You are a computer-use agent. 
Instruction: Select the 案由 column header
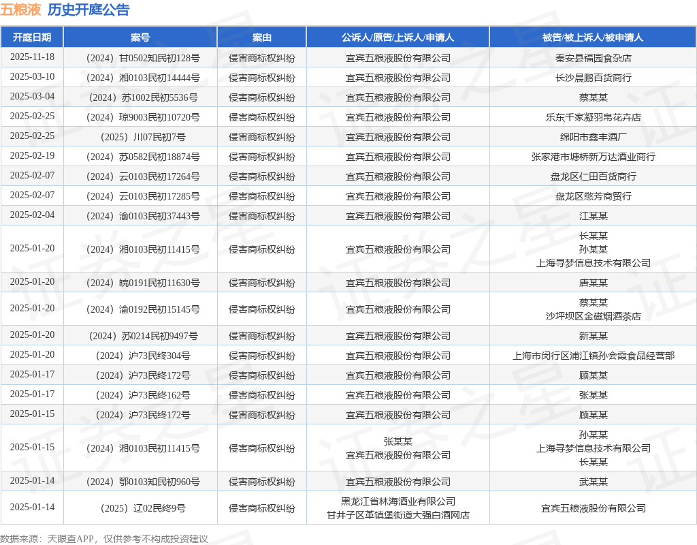pyautogui.click(x=262, y=37)
